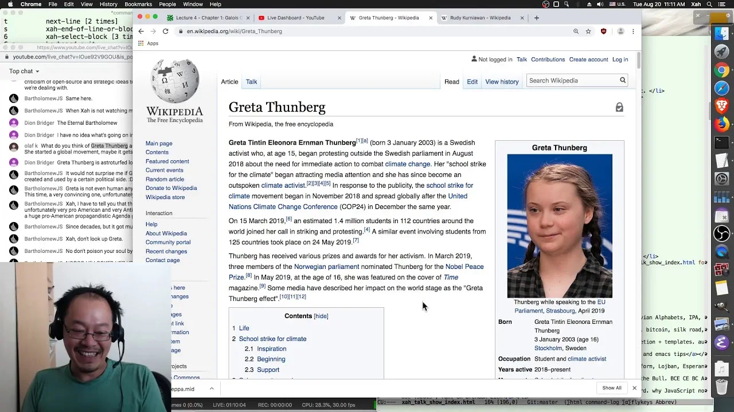Open OBS Studio in the Dock
Screen dimensions: 734x412
click(x=721, y=233)
